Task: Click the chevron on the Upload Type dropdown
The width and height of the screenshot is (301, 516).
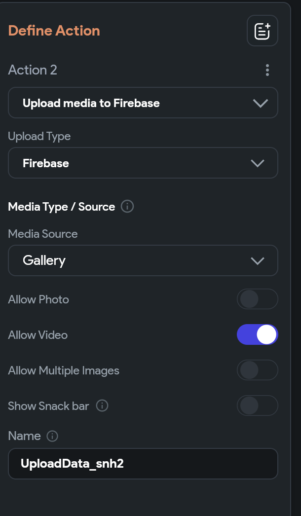Action: [x=257, y=163]
